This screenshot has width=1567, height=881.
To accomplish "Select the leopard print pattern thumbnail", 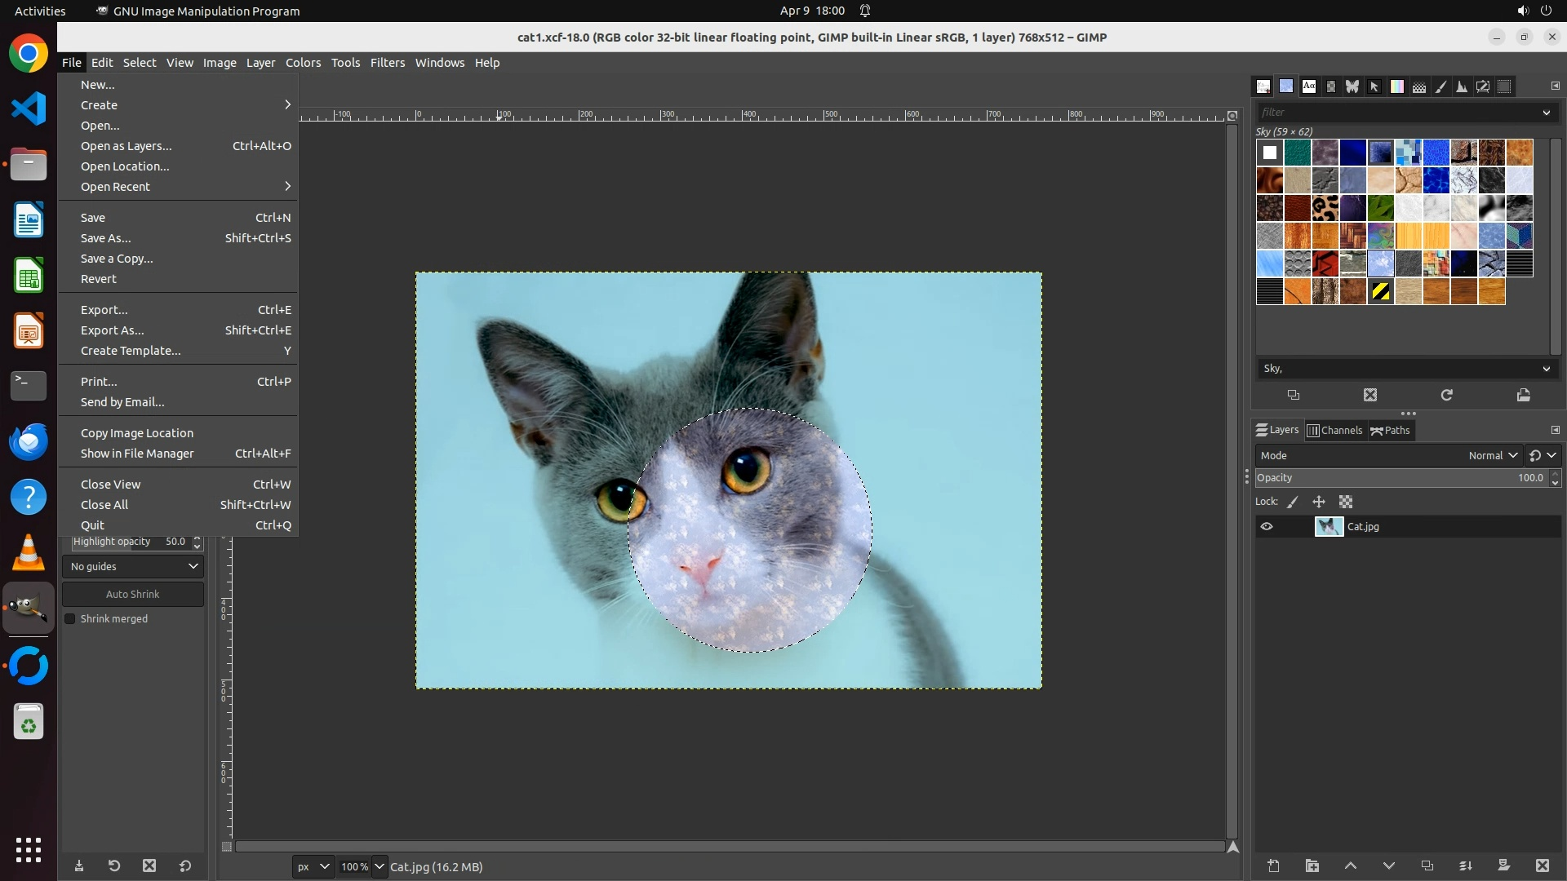I will tap(1325, 208).
